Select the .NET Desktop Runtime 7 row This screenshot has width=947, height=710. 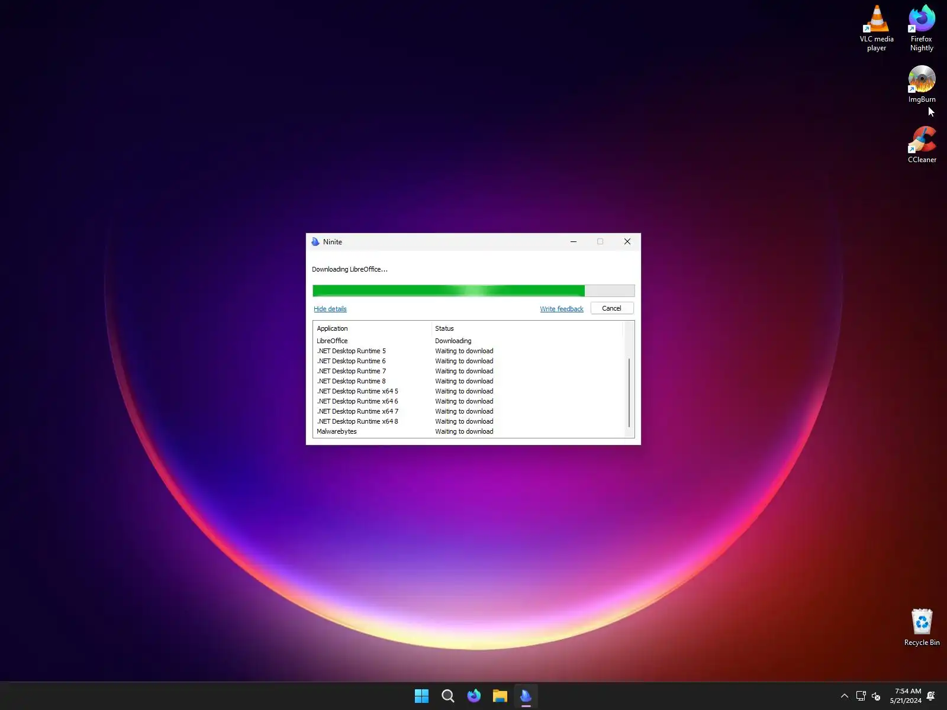(468, 371)
